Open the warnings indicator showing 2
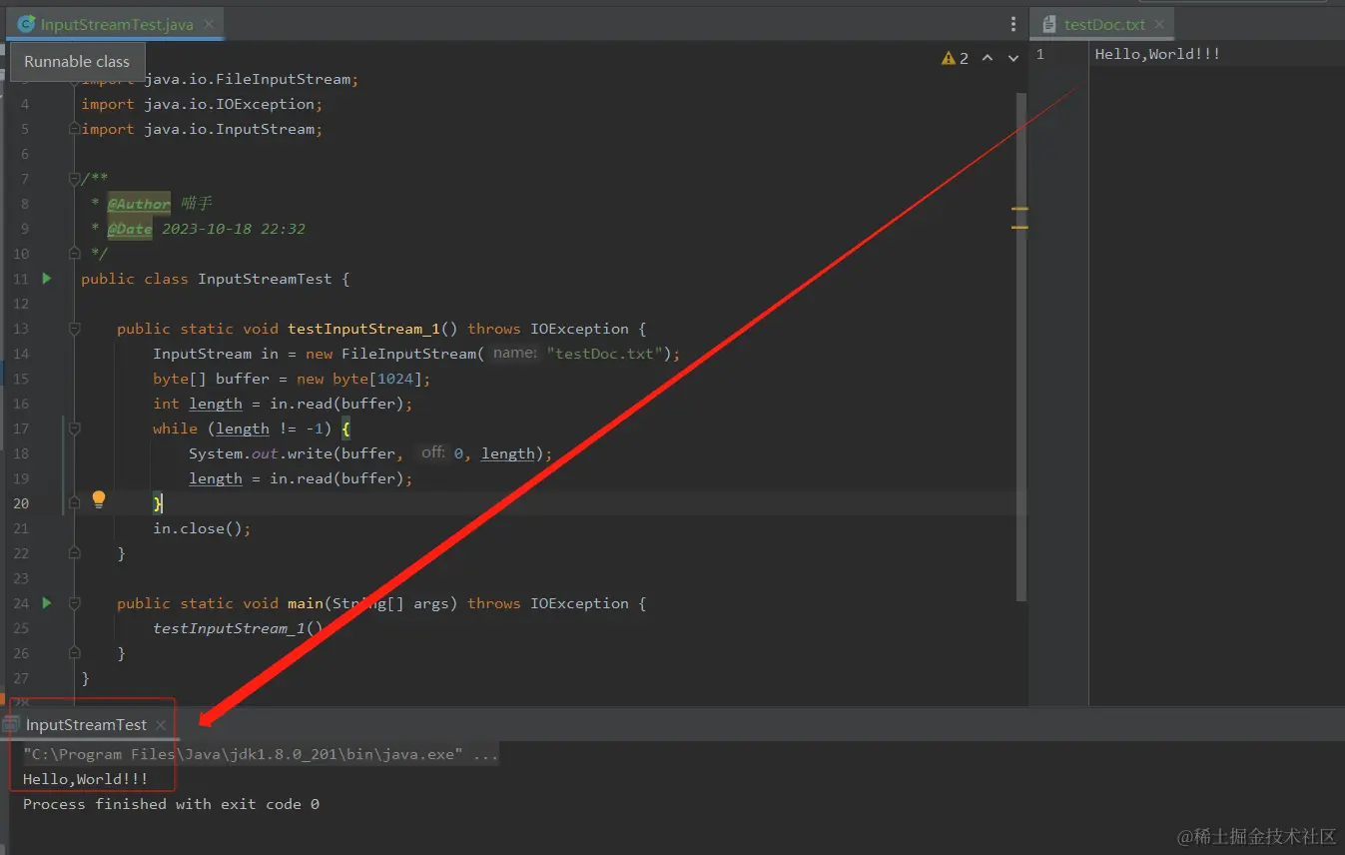The width and height of the screenshot is (1345, 855). pyautogui.click(x=955, y=59)
